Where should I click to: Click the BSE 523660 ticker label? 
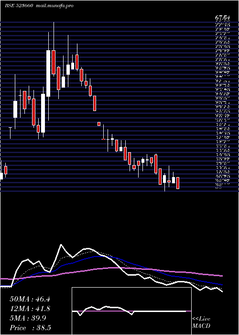pyautogui.click(x=19, y=6)
